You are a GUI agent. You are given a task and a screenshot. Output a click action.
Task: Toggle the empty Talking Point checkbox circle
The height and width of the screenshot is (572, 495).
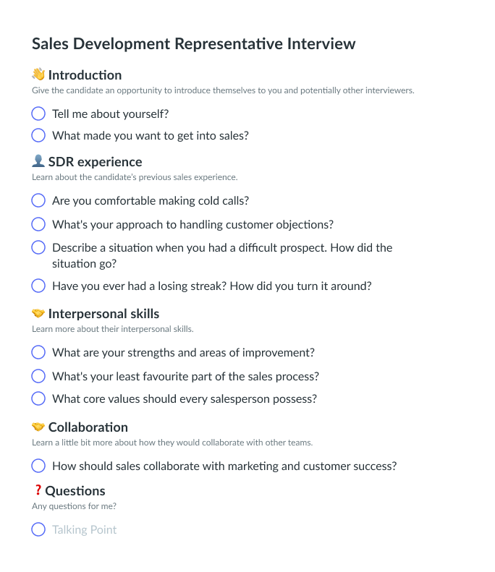click(x=38, y=529)
